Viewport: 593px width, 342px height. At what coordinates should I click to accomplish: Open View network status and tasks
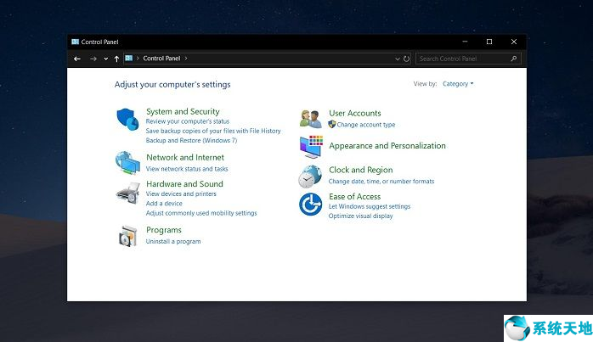(187, 169)
